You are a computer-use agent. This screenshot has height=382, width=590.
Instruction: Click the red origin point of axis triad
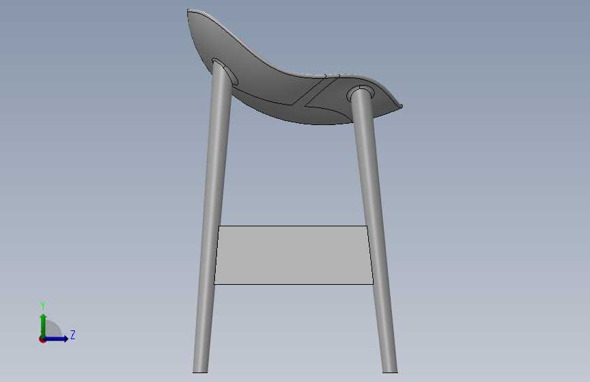click(42, 339)
